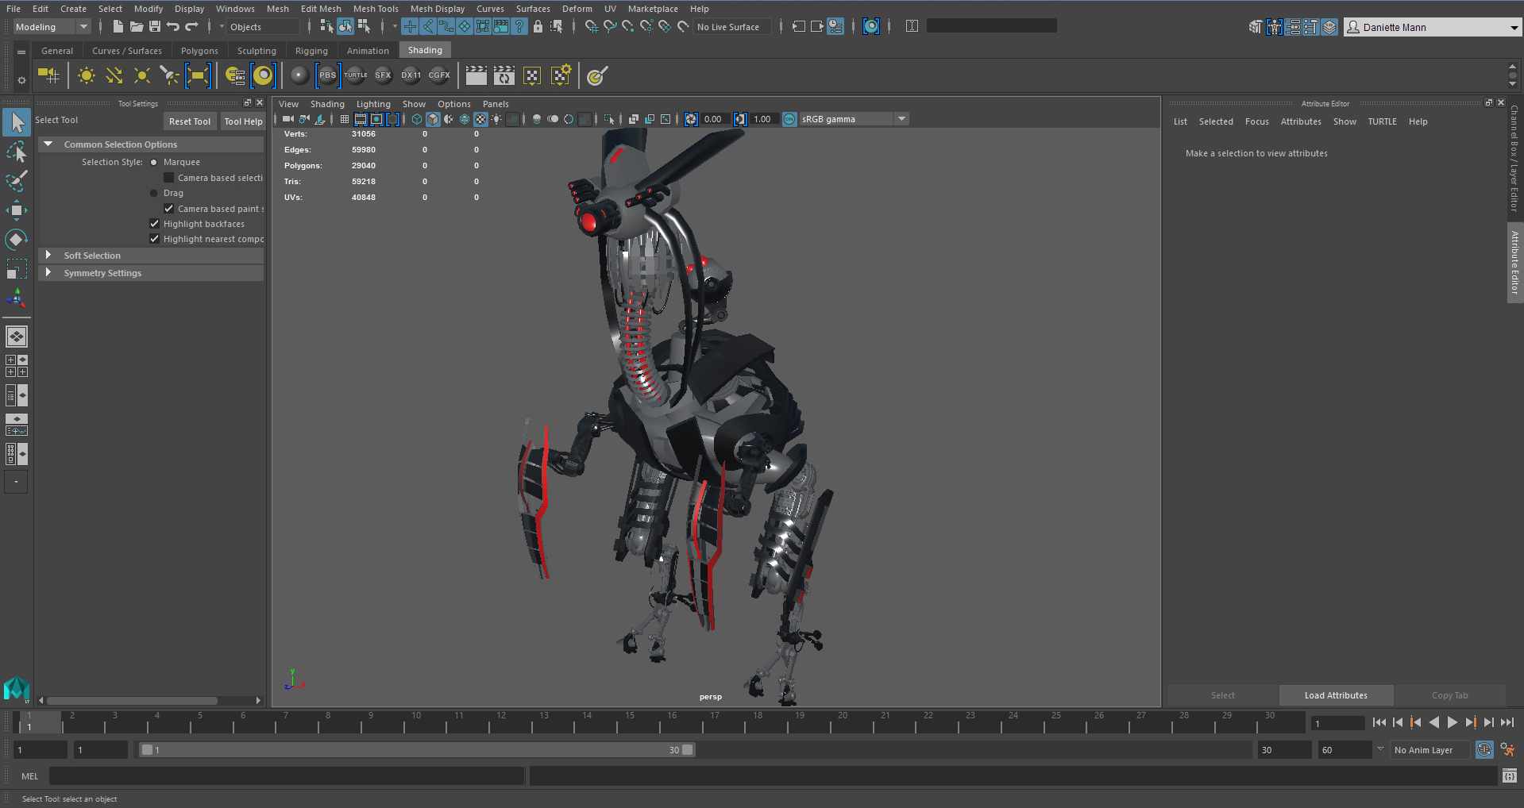The image size is (1524, 808).
Task: Switch to the Sculpting shelf tab
Action: pyautogui.click(x=257, y=51)
